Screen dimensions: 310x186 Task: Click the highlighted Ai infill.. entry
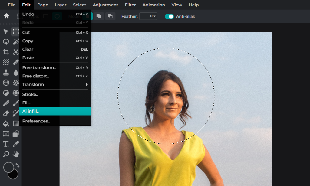(x=55, y=111)
